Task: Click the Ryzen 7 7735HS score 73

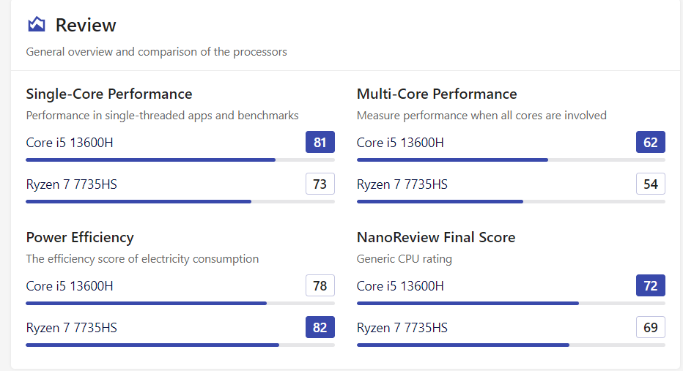Action: 320,184
